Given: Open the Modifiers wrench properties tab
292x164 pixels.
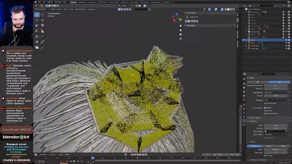Looking at the screenshot, I should click(244, 108).
